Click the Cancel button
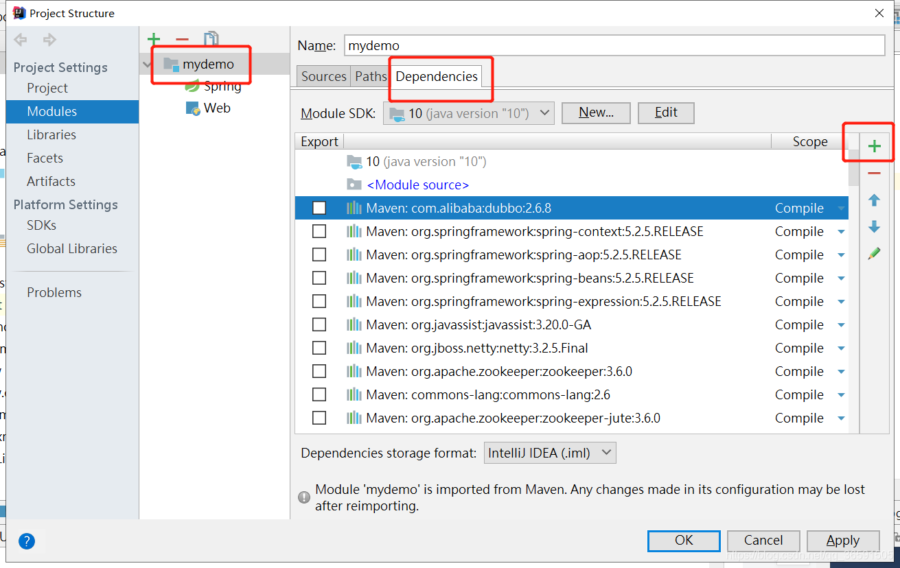The image size is (900, 568). tap(763, 541)
